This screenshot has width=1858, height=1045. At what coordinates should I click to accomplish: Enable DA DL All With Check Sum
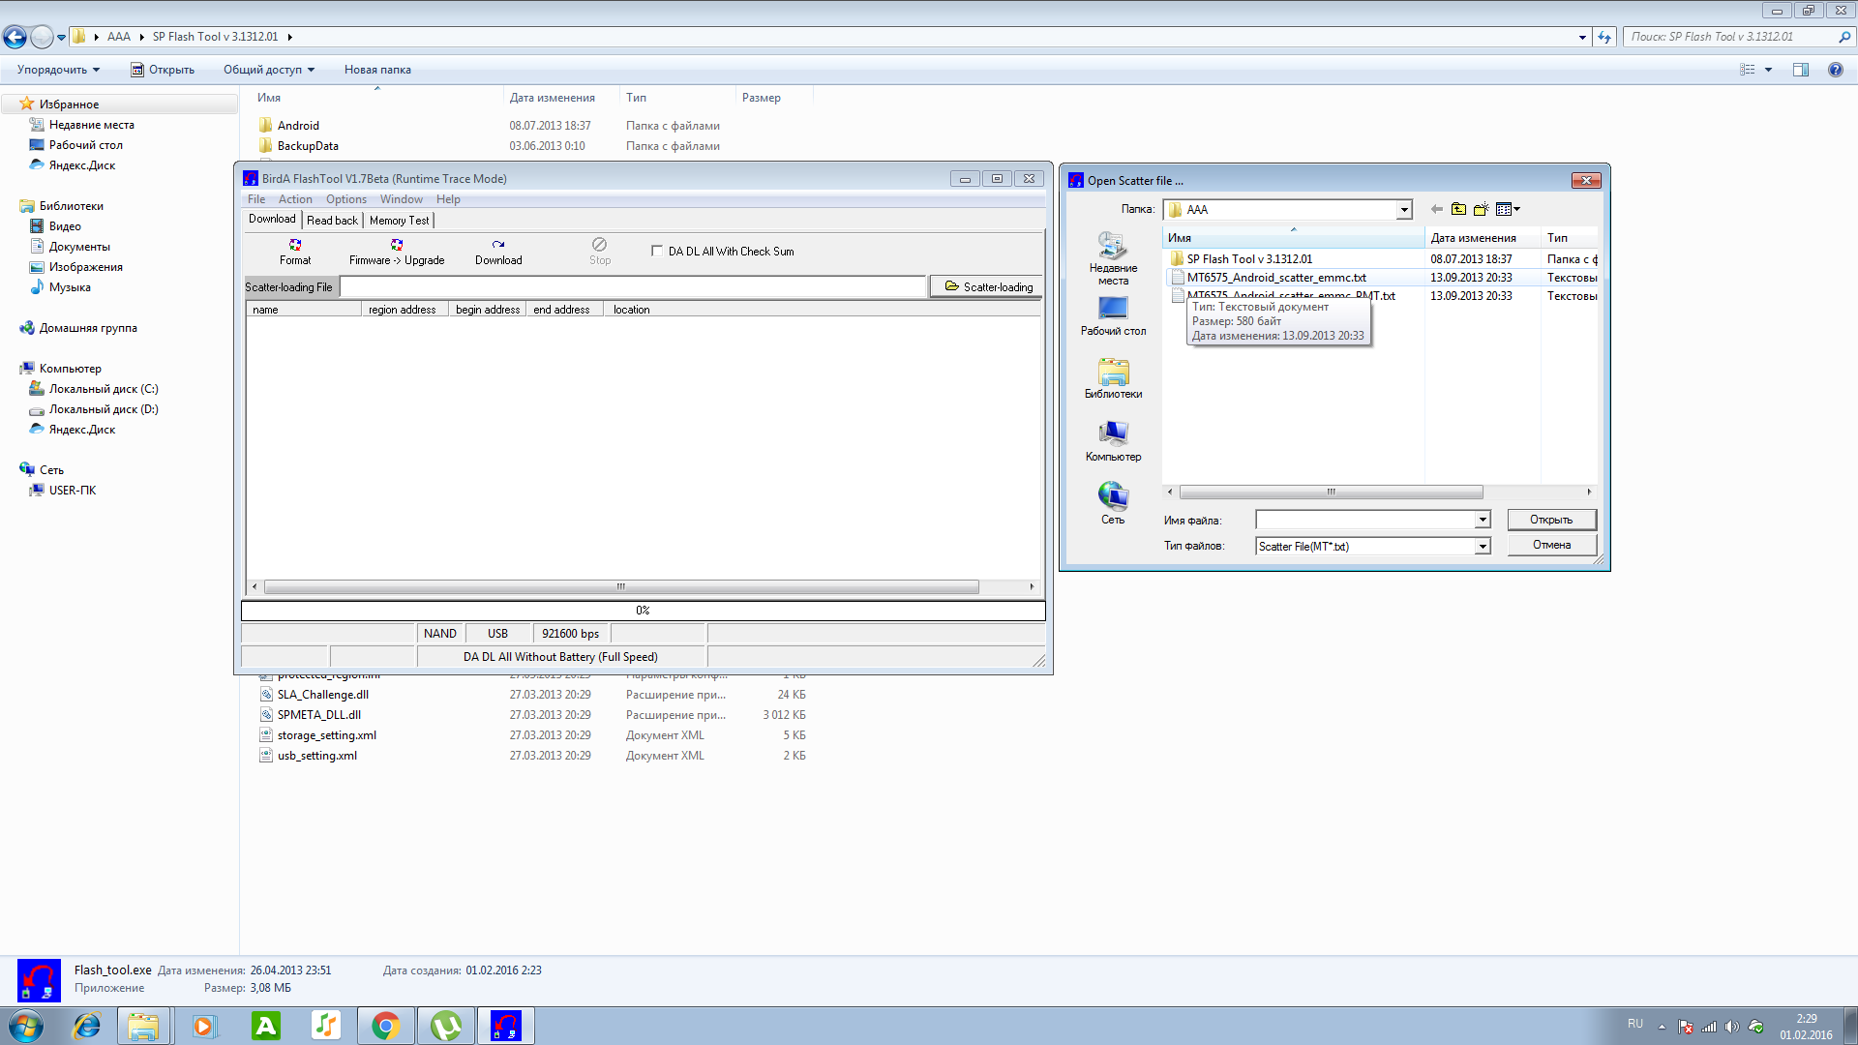[658, 252]
